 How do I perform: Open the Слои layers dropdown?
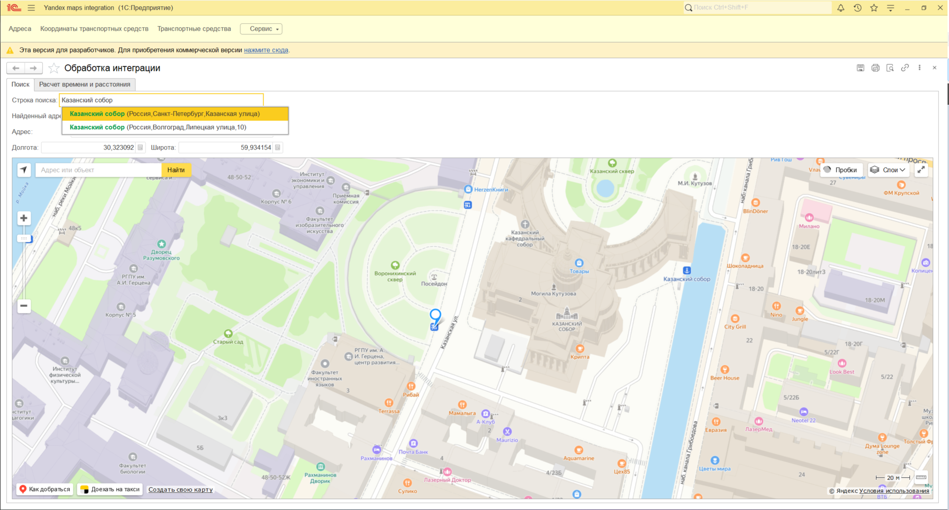click(888, 170)
